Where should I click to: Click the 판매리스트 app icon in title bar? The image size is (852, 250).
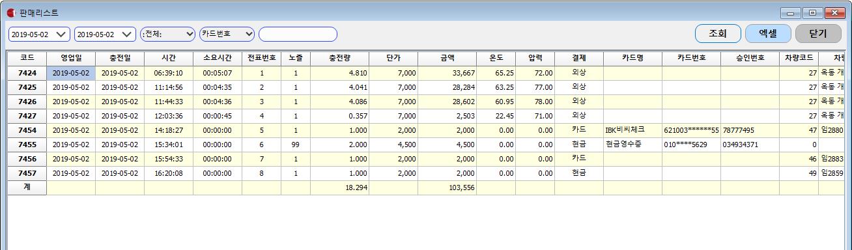(x=11, y=12)
